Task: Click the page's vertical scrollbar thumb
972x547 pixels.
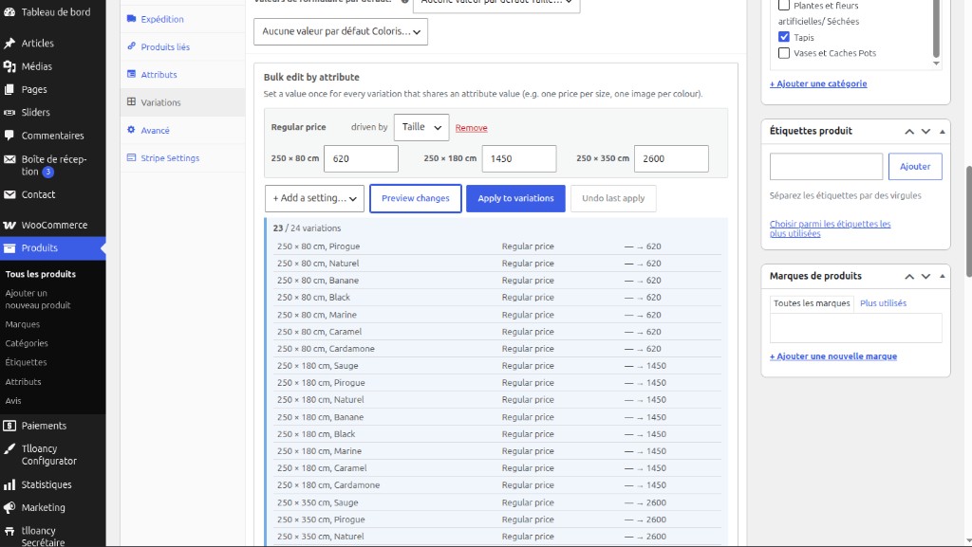Action: point(968,222)
